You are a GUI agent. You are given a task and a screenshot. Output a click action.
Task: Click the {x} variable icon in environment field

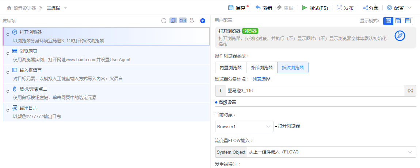pos(410,91)
